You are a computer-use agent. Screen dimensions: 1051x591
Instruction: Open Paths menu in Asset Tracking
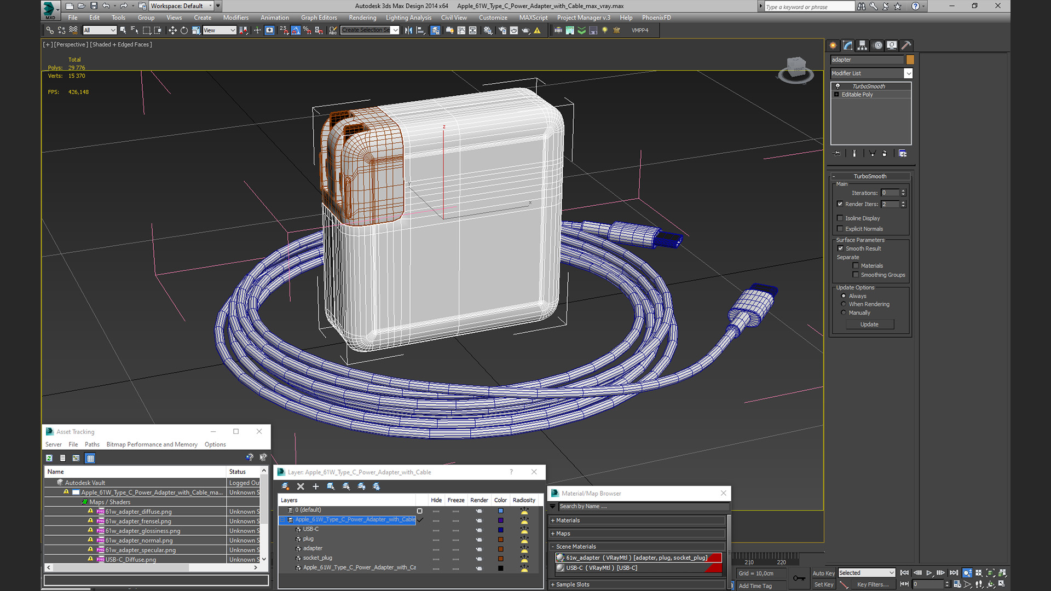point(92,444)
